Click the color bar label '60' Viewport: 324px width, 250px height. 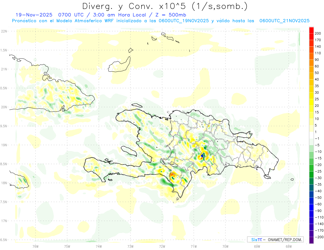317,66
